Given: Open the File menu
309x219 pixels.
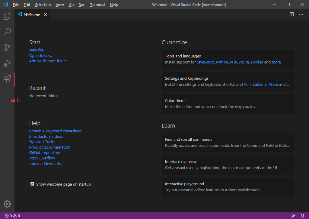Looking at the screenshot, I should pyautogui.click(x=16, y=5).
